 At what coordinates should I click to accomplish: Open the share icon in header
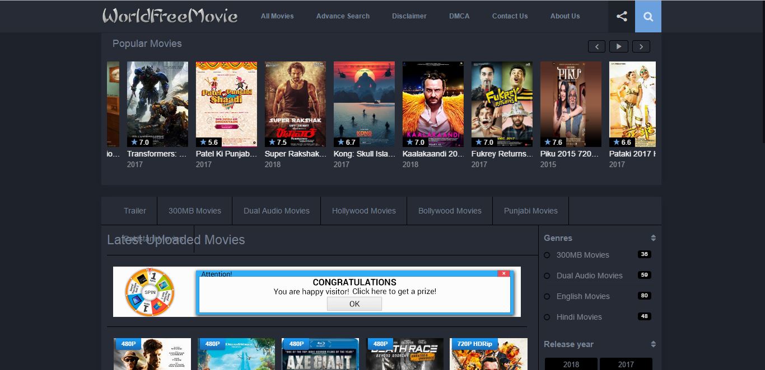[x=622, y=16]
